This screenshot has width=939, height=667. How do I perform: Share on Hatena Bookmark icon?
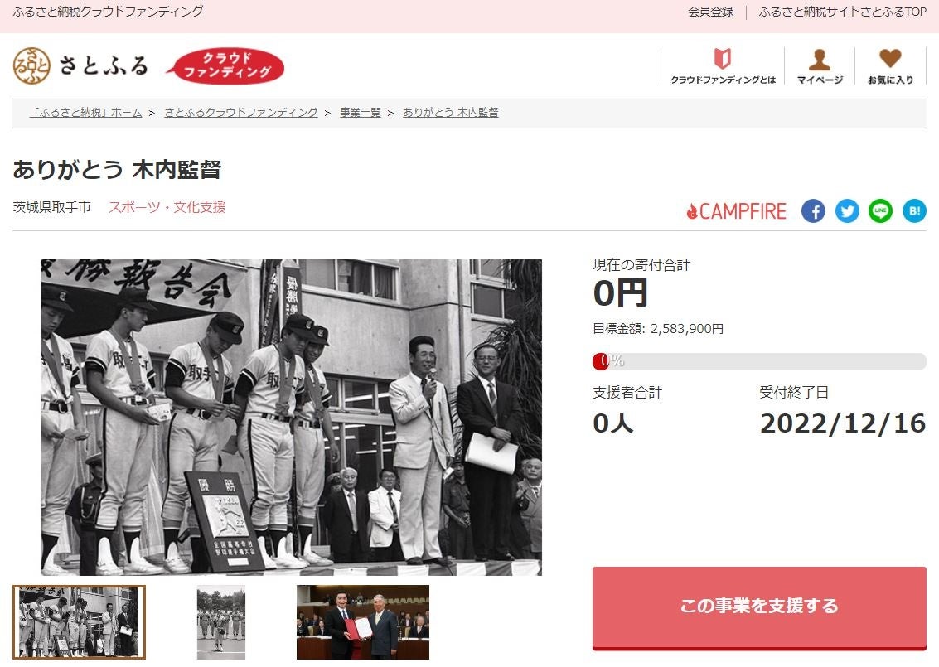(x=914, y=210)
